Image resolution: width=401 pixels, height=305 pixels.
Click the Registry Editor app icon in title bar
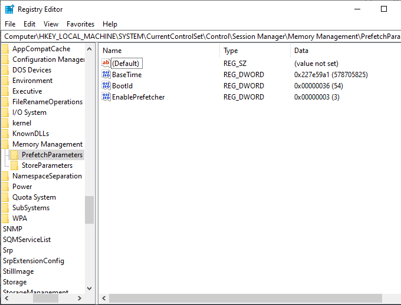(x=9, y=9)
